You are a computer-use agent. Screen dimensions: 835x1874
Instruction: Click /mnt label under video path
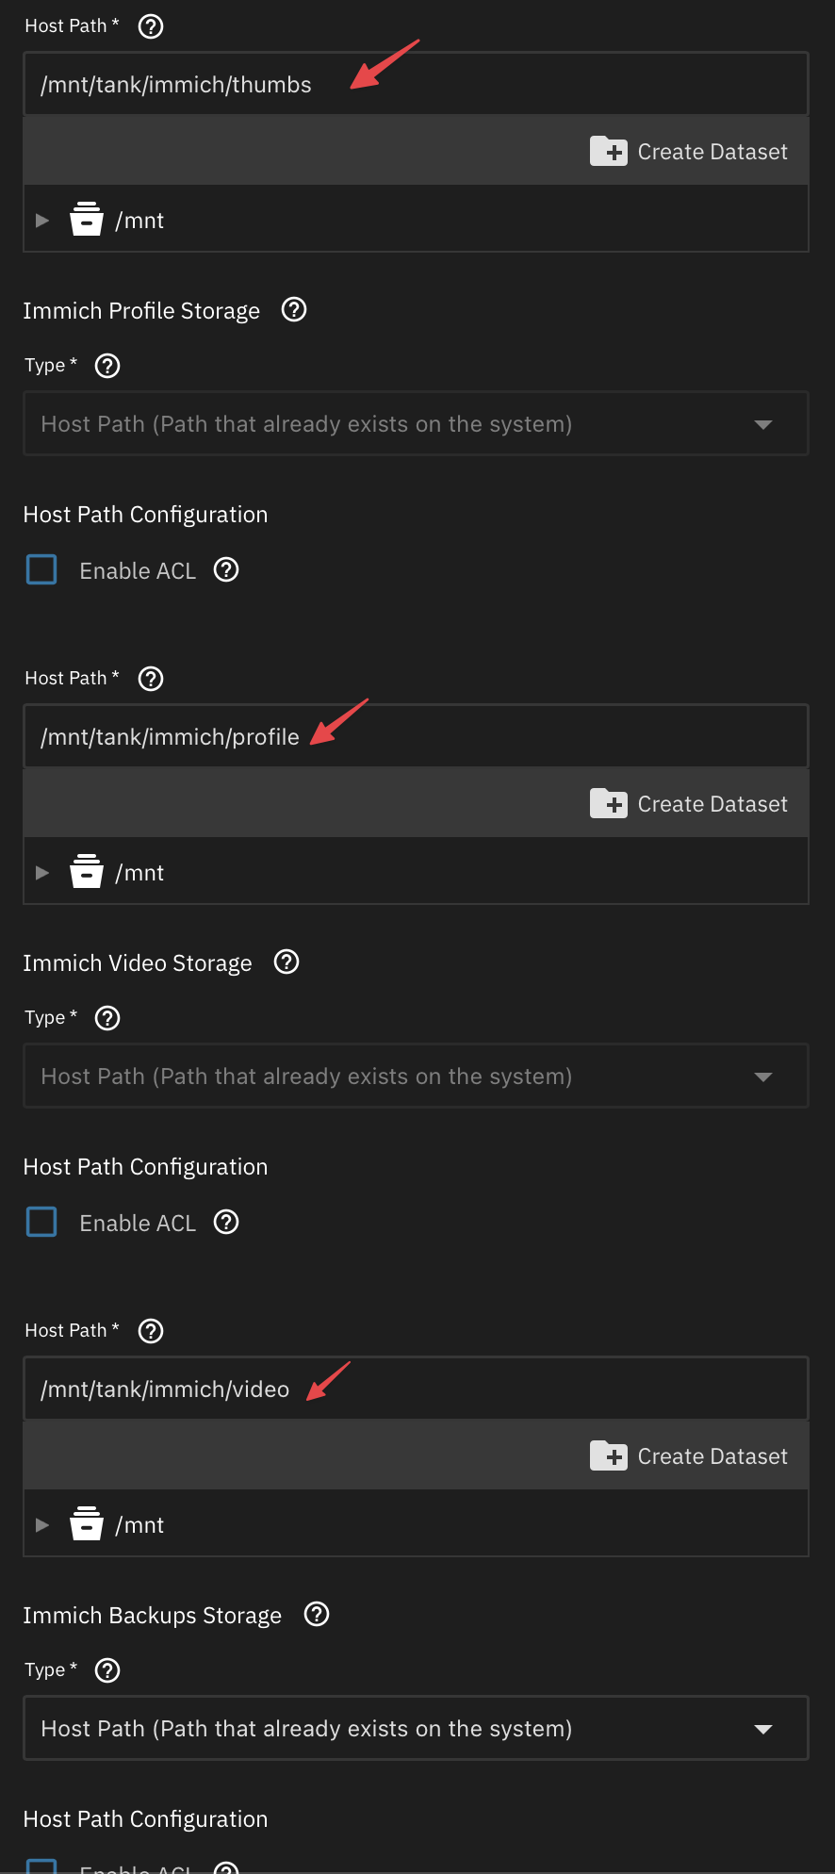139,1525
